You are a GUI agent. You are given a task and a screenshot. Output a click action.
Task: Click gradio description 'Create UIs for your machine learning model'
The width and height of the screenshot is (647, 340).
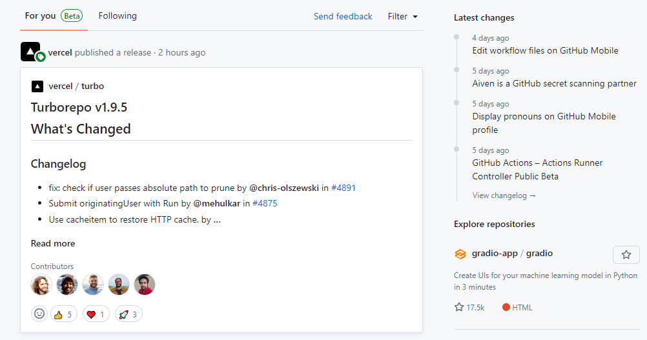click(x=546, y=281)
